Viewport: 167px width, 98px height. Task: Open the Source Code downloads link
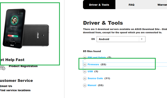[x=95, y=78]
